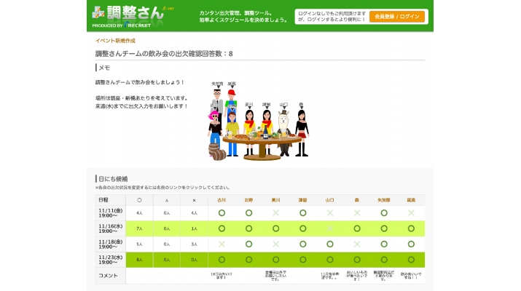Click the 11/23(水) 19:00 date row header
521x291 pixels.
pyautogui.click(x=109, y=260)
